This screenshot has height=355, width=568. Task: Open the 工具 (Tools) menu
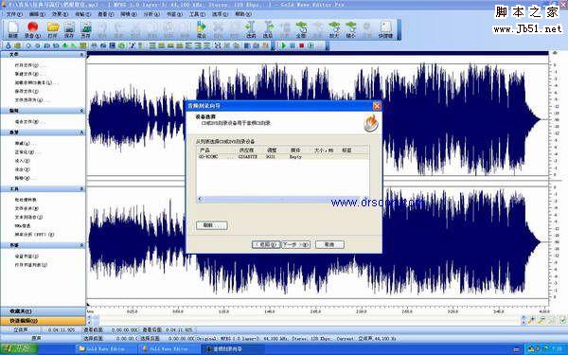tap(197, 14)
